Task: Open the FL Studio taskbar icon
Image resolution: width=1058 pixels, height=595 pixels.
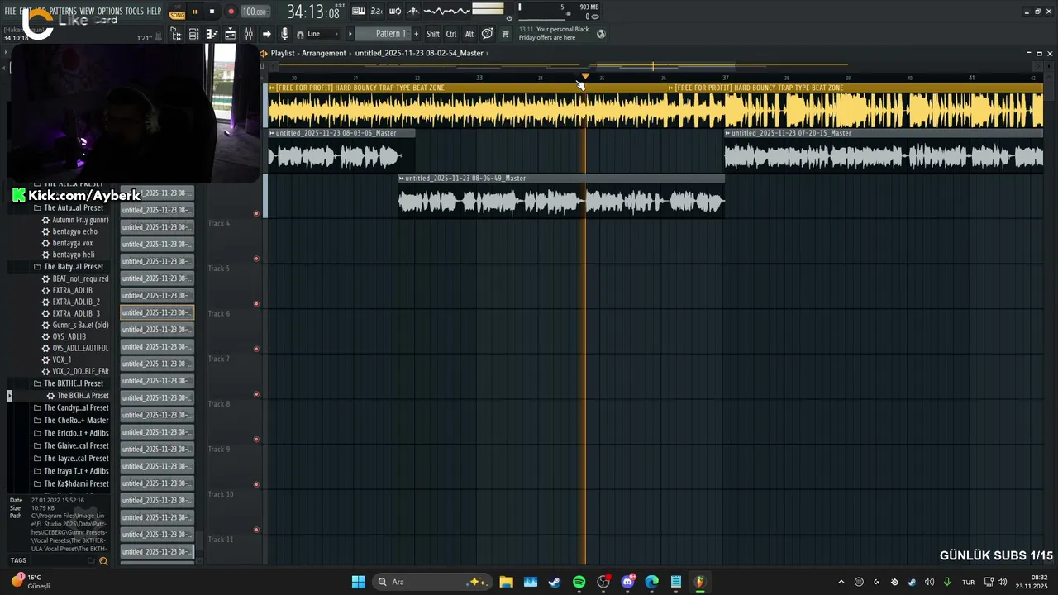Action: (699, 582)
